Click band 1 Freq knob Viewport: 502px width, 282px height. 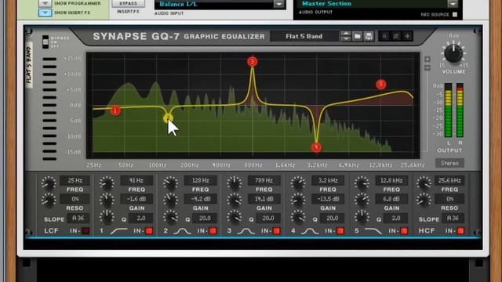[107, 183]
